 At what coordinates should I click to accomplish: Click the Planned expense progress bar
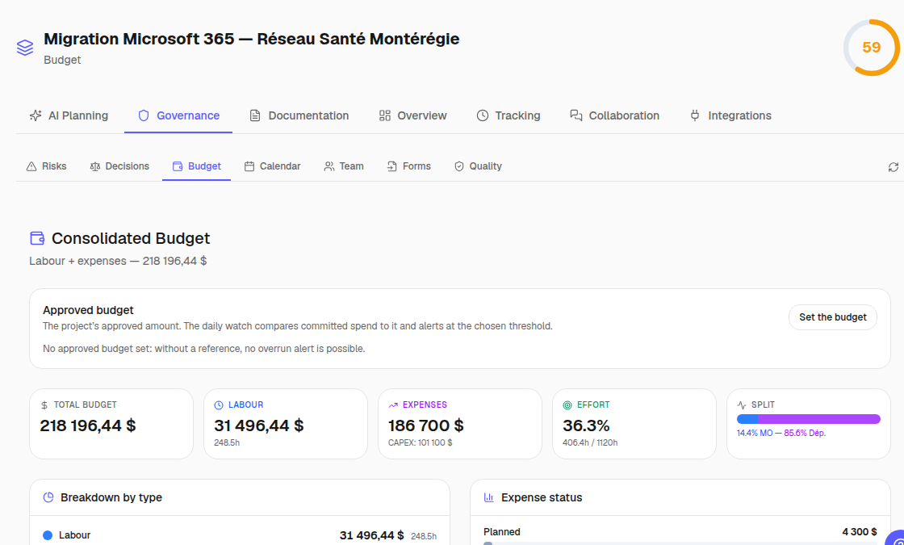coord(680,543)
